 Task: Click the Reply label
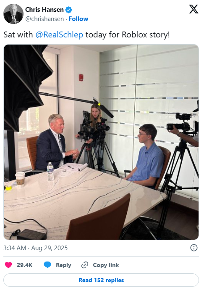point(63,265)
